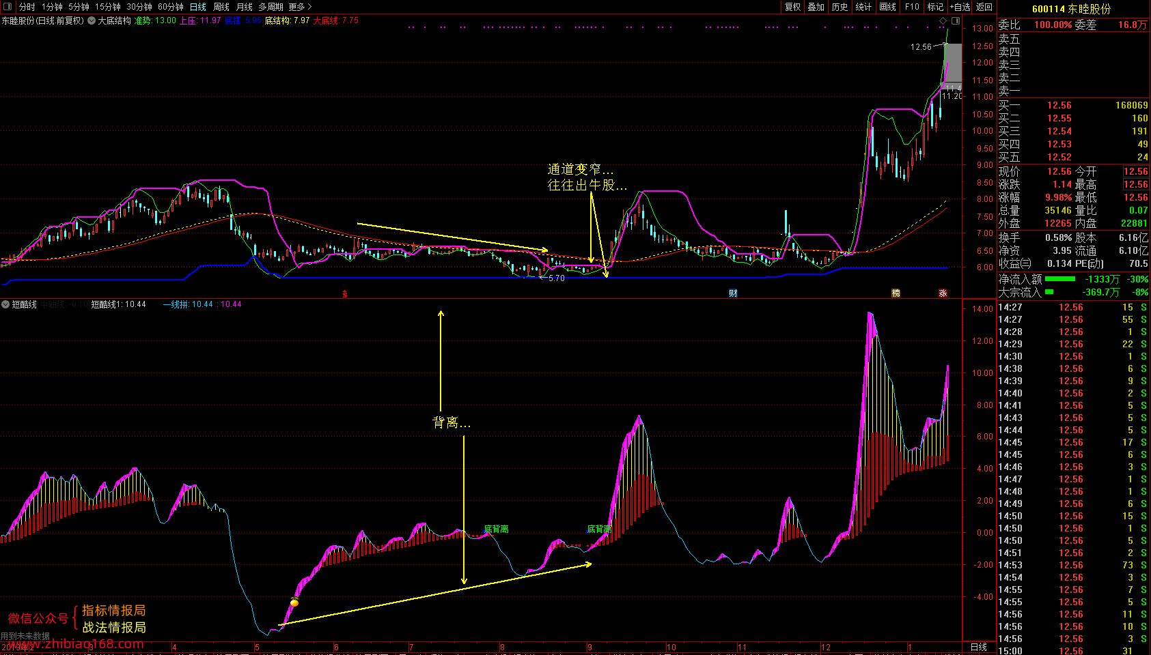
Task: Click the orange signal dot on 短酷线 chart
Action: 294,602
